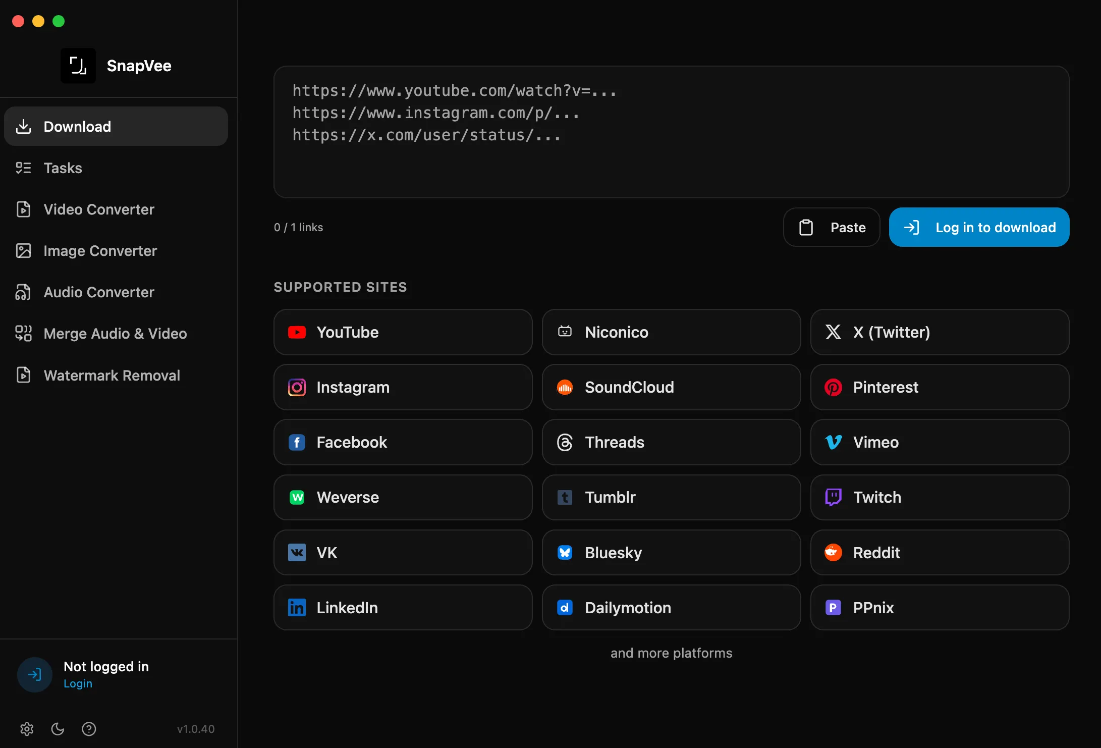Click the Weverse logo icon
This screenshot has height=748, width=1101.
(x=297, y=497)
